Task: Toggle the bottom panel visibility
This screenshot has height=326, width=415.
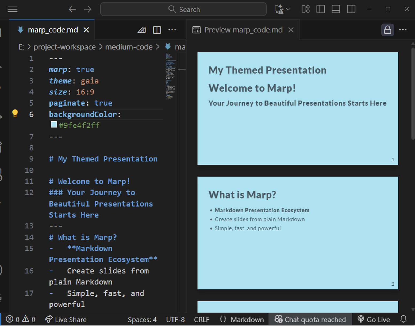Action: 336,9
